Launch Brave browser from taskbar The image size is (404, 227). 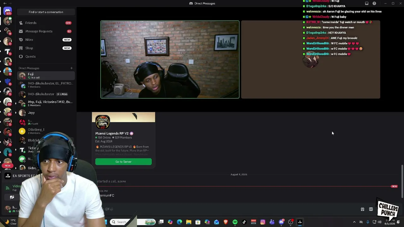click(x=226, y=222)
